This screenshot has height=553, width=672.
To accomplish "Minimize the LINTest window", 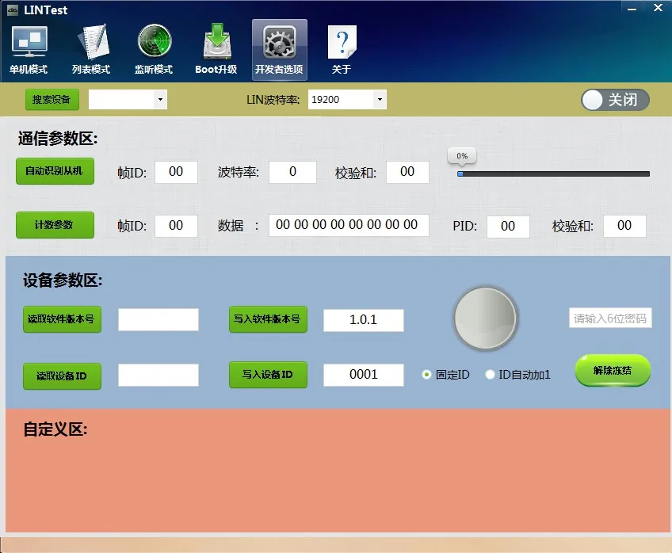I will [x=632, y=9].
